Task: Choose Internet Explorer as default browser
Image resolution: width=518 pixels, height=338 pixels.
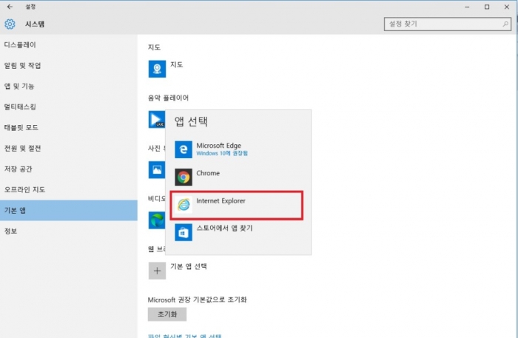Action: point(237,205)
